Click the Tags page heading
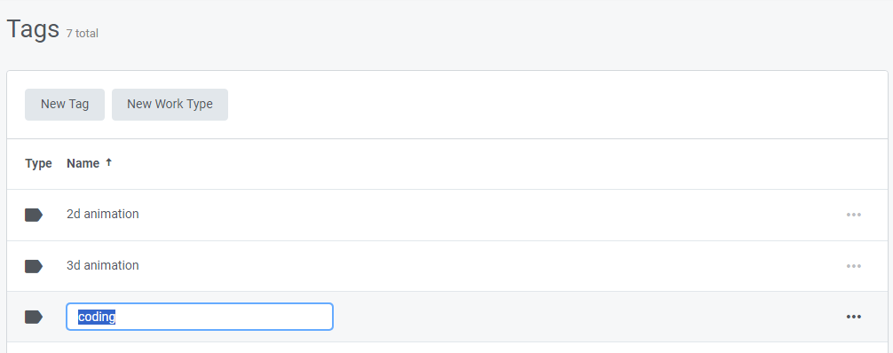Image resolution: width=893 pixels, height=353 pixels. [x=33, y=29]
